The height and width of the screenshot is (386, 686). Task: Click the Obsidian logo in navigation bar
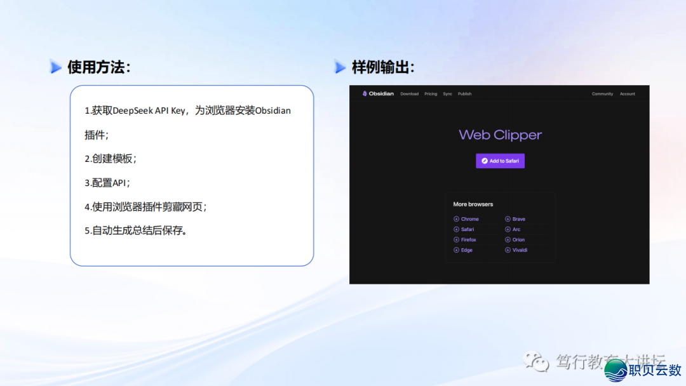pos(378,94)
